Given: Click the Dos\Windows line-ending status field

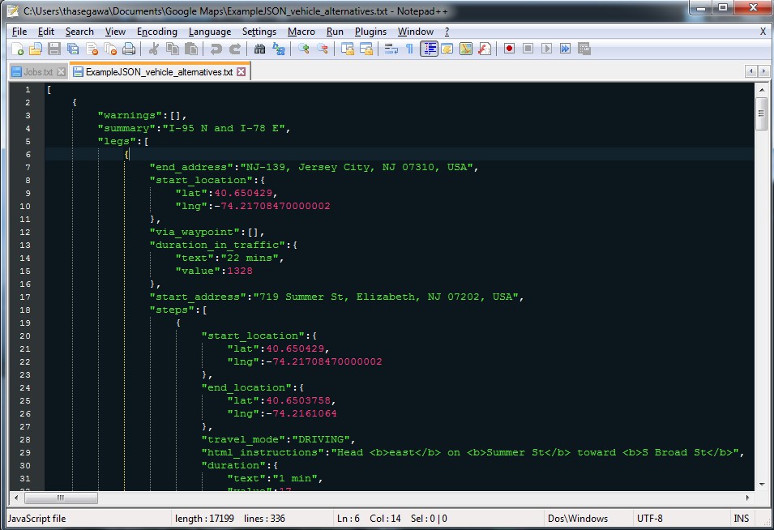Looking at the screenshot, I should coord(588,518).
